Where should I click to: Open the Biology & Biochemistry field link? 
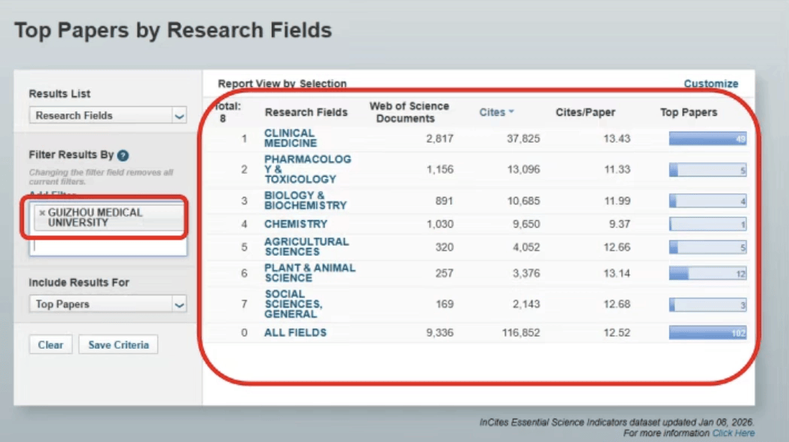coord(305,201)
